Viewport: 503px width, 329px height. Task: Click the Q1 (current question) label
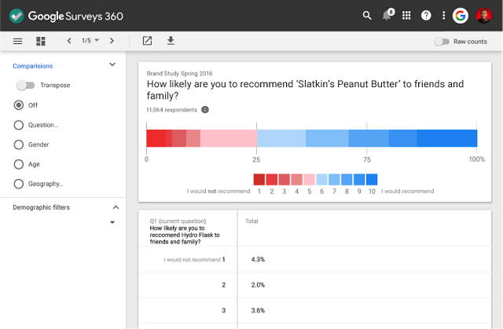pos(178,221)
